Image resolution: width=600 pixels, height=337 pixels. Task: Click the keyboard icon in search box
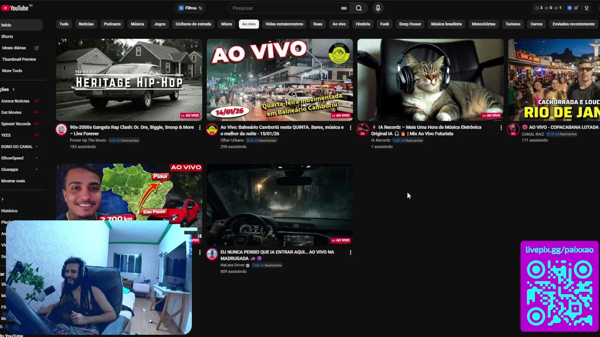click(344, 8)
